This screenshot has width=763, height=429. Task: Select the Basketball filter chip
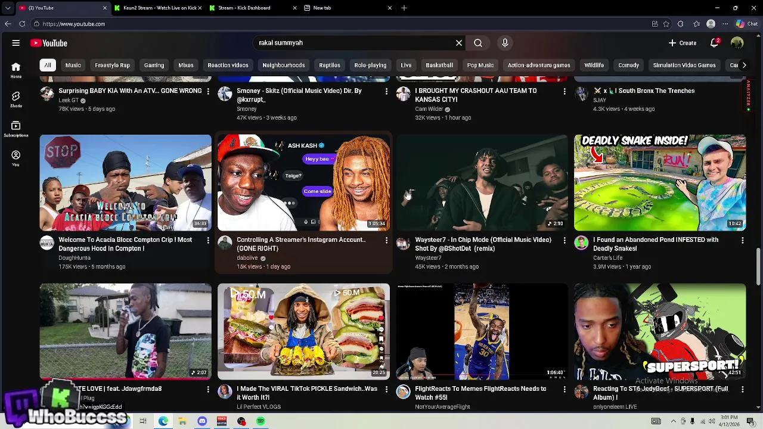coord(439,65)
